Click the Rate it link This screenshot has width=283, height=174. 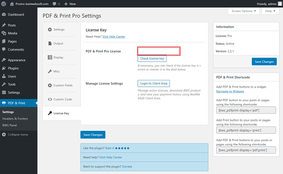pyautogui.click(x=110, y=148)
